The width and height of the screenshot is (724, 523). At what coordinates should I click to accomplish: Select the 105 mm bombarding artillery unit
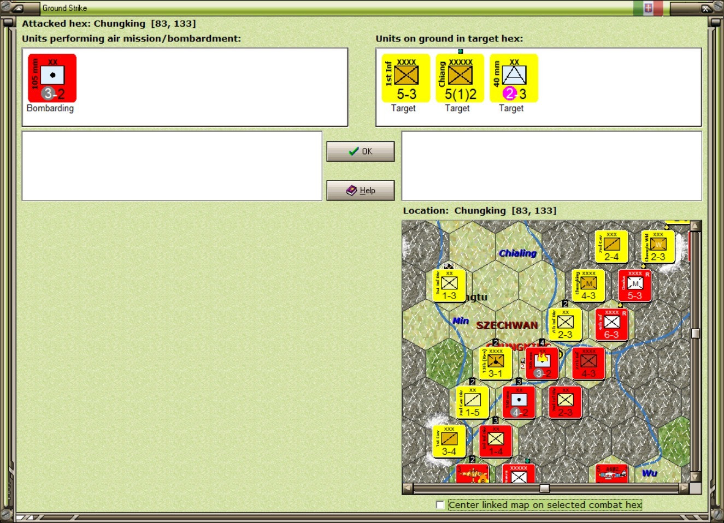52,78
